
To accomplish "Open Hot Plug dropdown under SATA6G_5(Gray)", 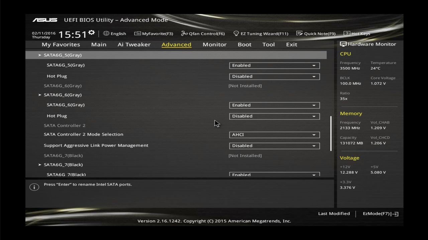I will 275,76.
